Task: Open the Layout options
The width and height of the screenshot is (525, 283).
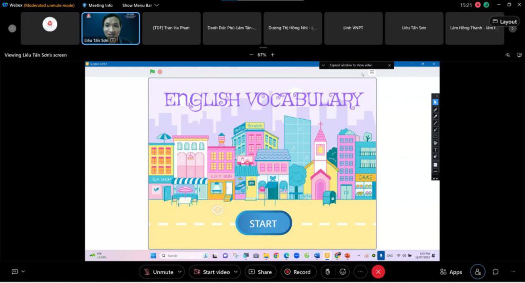Action: tap(504, 22)
